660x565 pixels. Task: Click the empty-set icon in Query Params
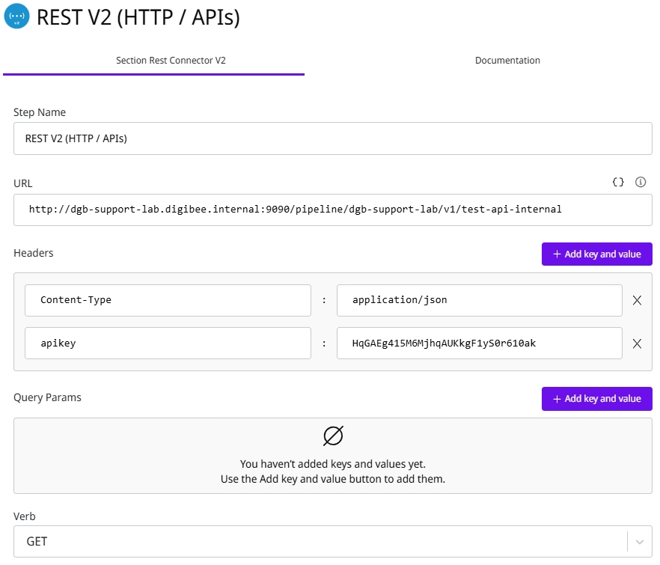click(x=333, y=436)
